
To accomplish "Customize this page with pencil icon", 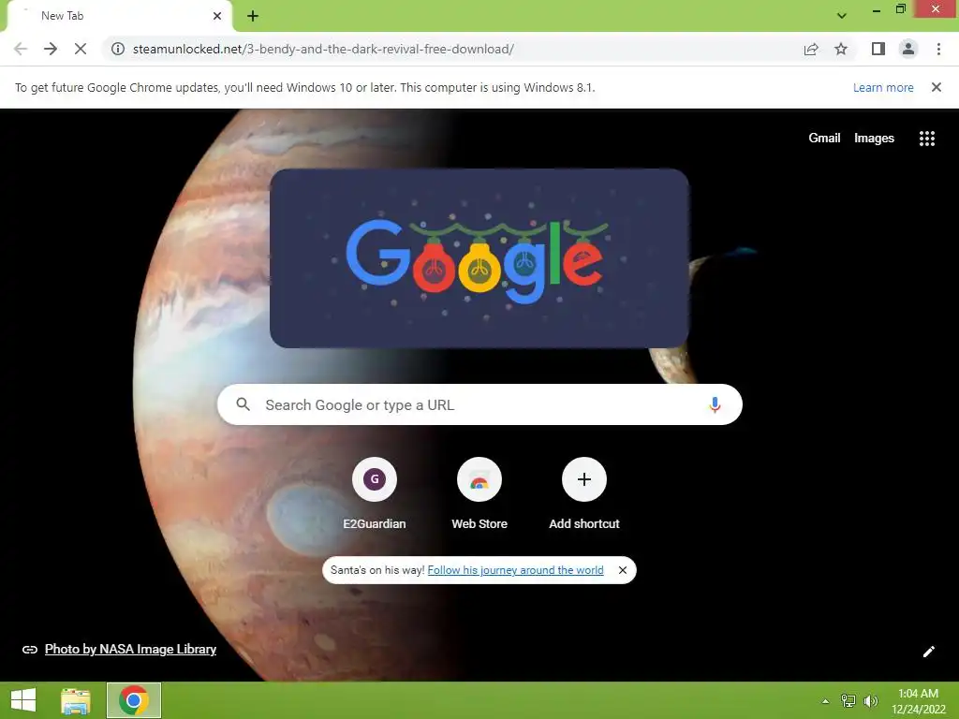I will (x=928, y=652).
